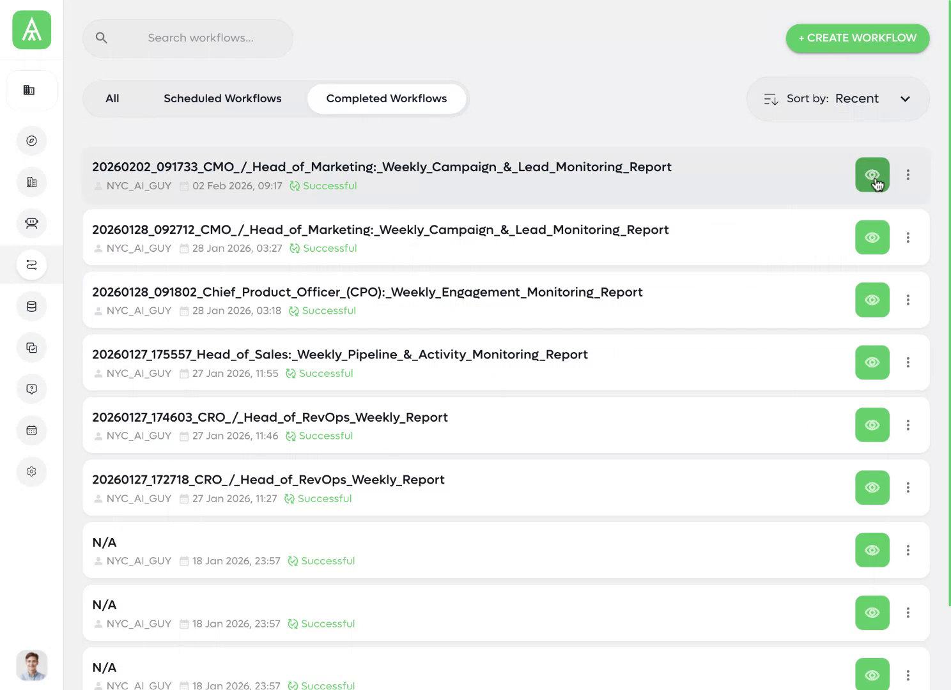View the Chief Product Officer engagement report
The height and width of the screenshot is (690, 951).
click(872, 300)
